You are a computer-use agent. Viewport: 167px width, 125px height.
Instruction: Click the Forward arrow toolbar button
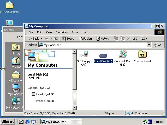coord(46,39)
